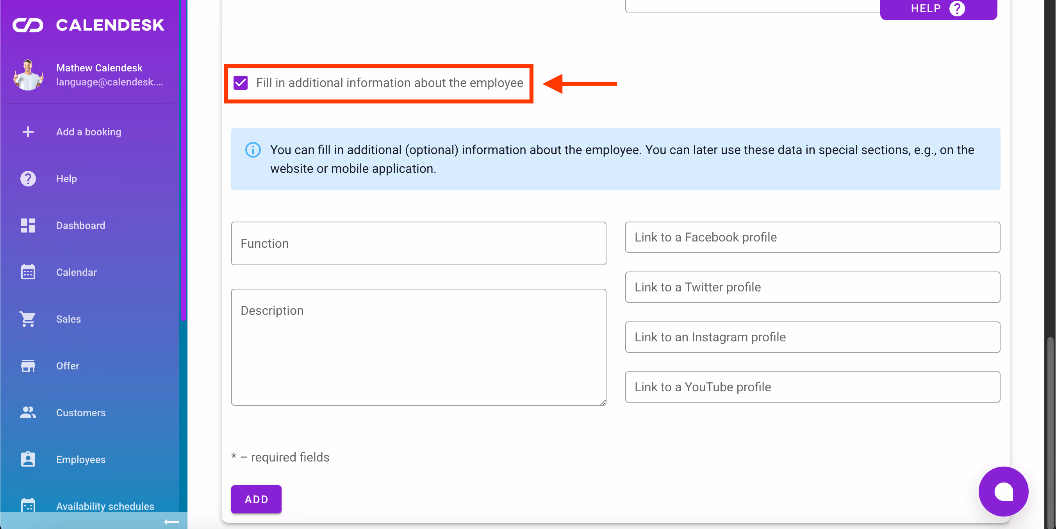The image size is (1056, 529).
Task: Click the Employees badge icon
Action: click(28, 459)
